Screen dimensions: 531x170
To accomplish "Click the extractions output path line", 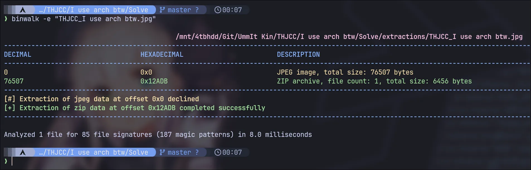I will [349, 37].
